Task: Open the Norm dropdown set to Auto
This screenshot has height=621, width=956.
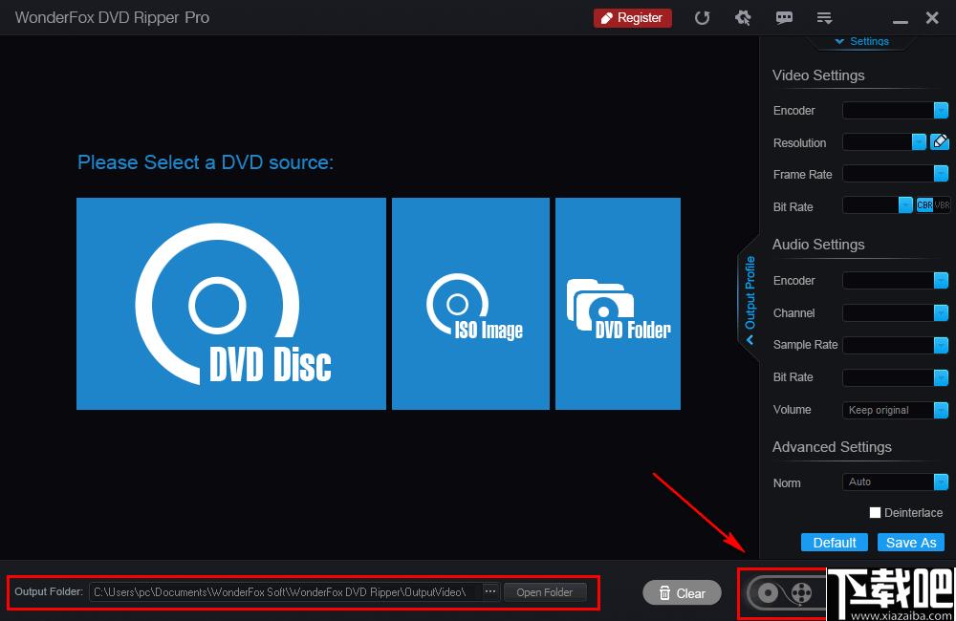Action: coord(895,482)
